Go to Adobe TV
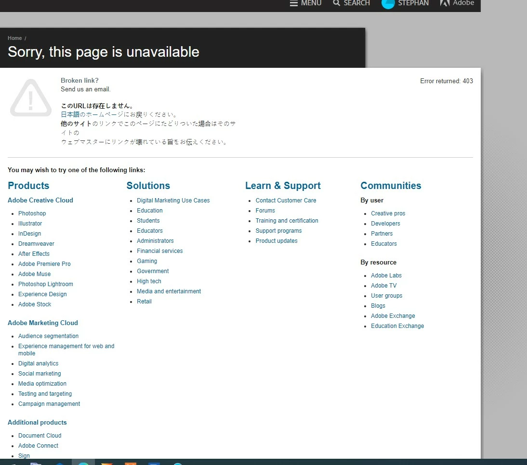Screen dimensions: 527x465 384,286
